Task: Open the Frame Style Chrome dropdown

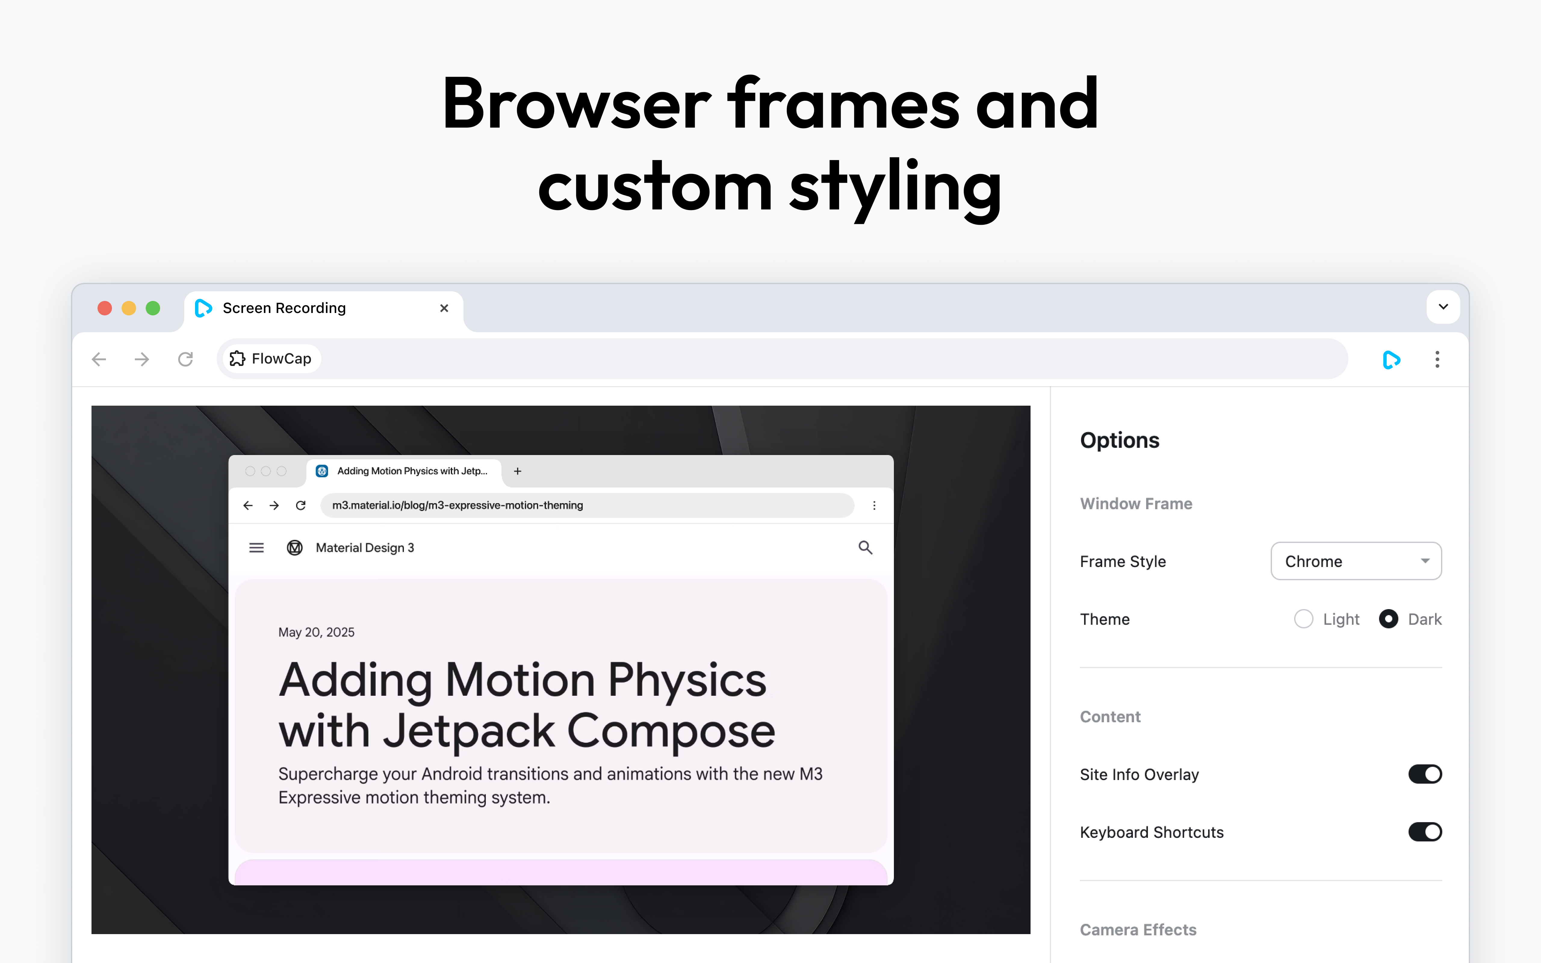Action: pyautogui.click(x=1356, y=561)
